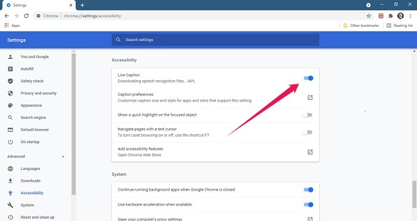Select On startup in sidebar
The height and width of the screenshot is (221, 417).
pyautogui.click(x=30, y=142)
